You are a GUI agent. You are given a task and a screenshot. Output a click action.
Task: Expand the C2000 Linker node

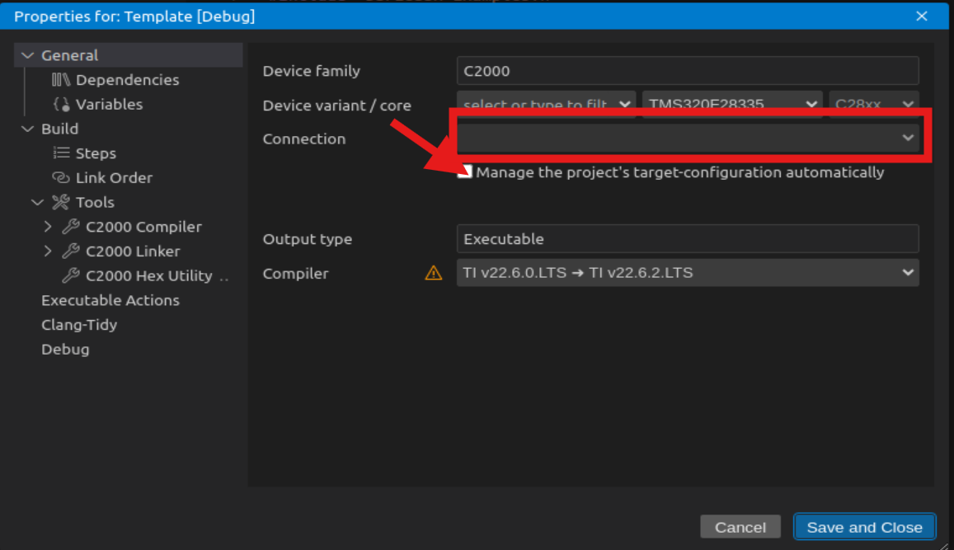pyautogui.click(x=48, y=251)
